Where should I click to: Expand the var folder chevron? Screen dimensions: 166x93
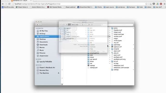pyautogui.click(x=110, y=64)
